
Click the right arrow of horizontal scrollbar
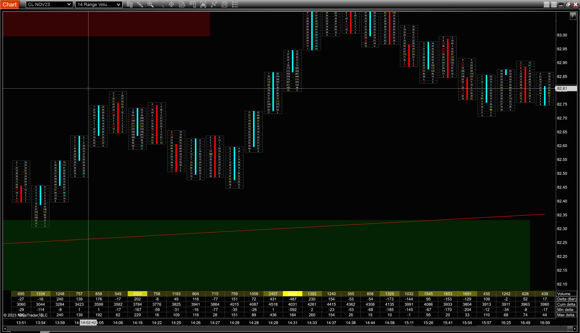pos(575,329)
